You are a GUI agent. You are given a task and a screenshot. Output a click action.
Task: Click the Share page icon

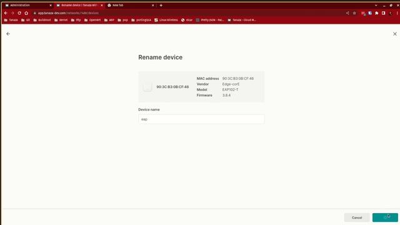347,13
